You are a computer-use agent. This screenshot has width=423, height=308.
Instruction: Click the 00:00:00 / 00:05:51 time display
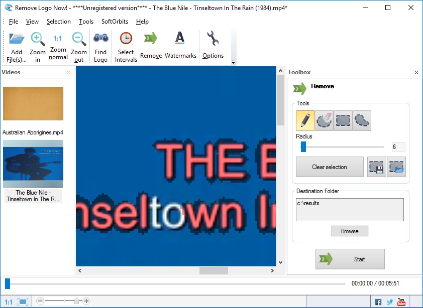coord(375,283)
